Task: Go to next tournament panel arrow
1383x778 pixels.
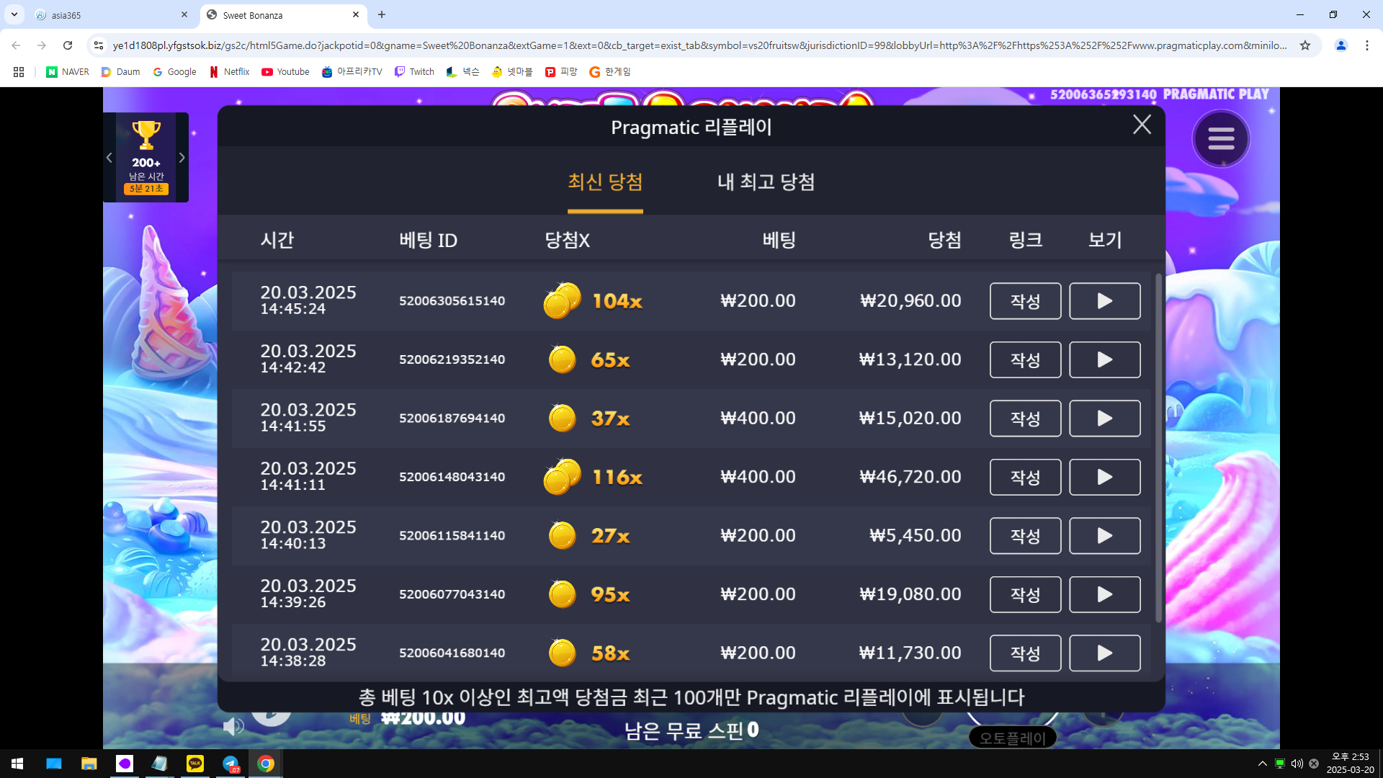Action: coord(182,158)
